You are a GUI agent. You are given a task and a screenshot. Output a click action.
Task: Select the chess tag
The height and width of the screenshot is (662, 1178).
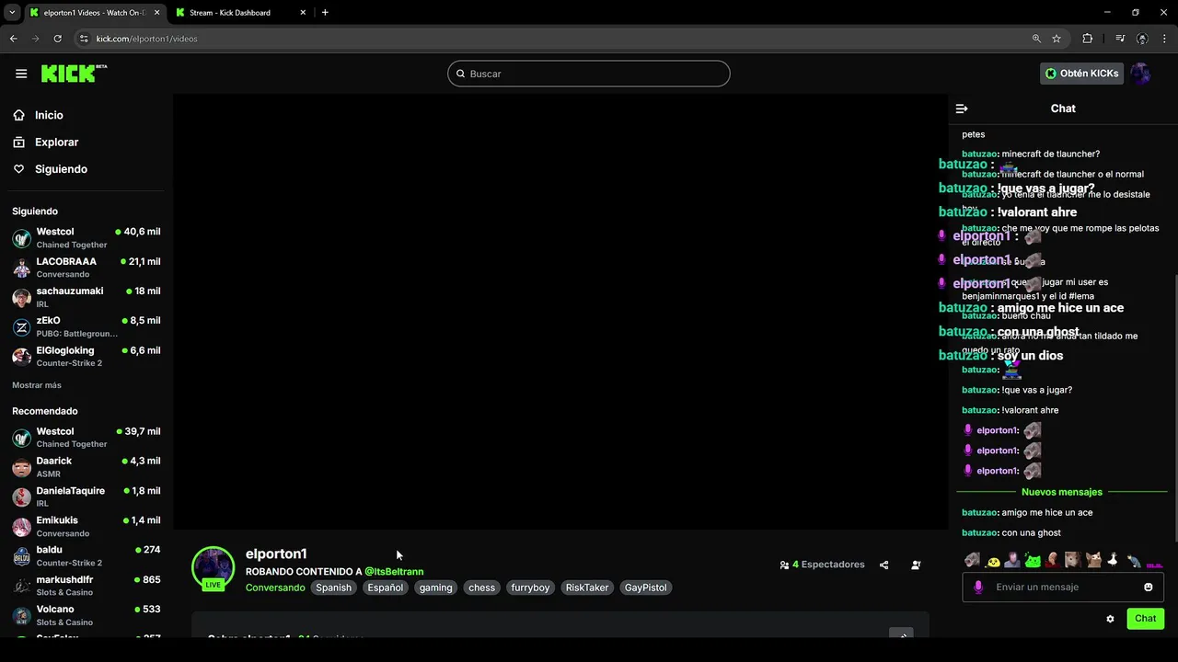[482, 588]
